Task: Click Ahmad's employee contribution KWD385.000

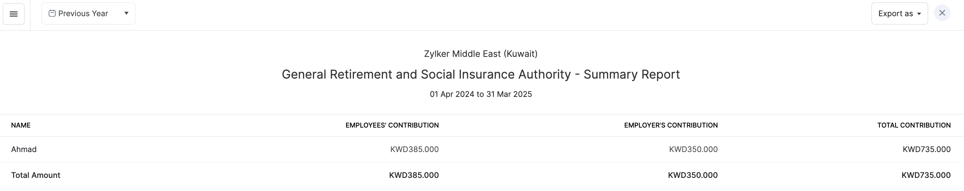Action: click(414, 149)
